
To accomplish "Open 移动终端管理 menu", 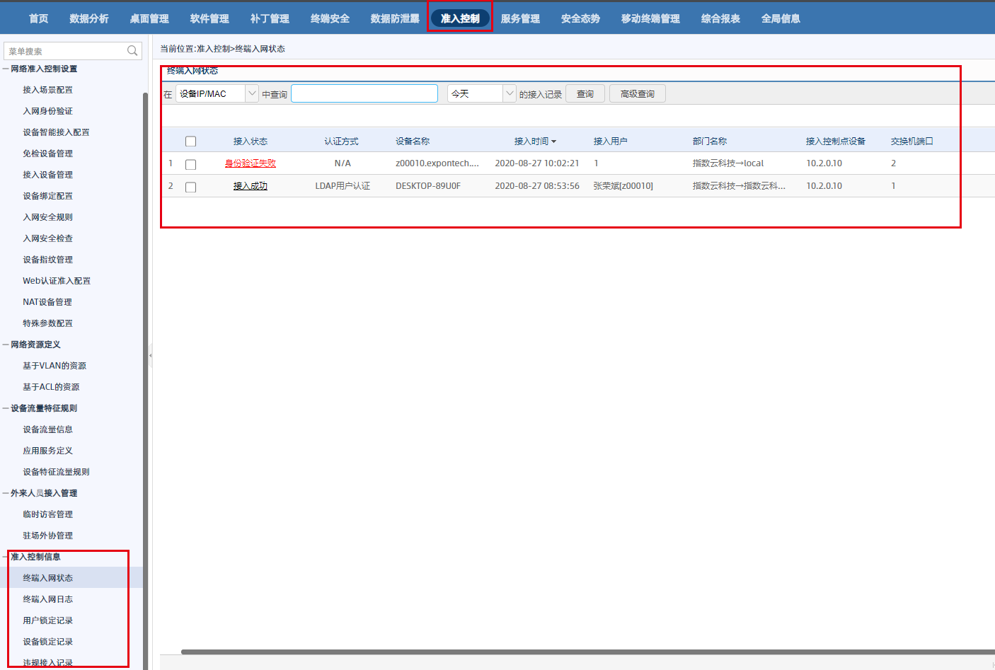I will tap(650, 18).
